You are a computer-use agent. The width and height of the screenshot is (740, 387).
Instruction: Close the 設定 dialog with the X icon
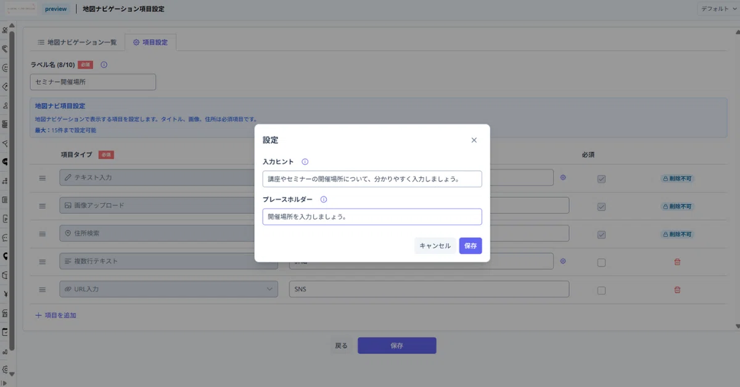click(x=474, y=140)
